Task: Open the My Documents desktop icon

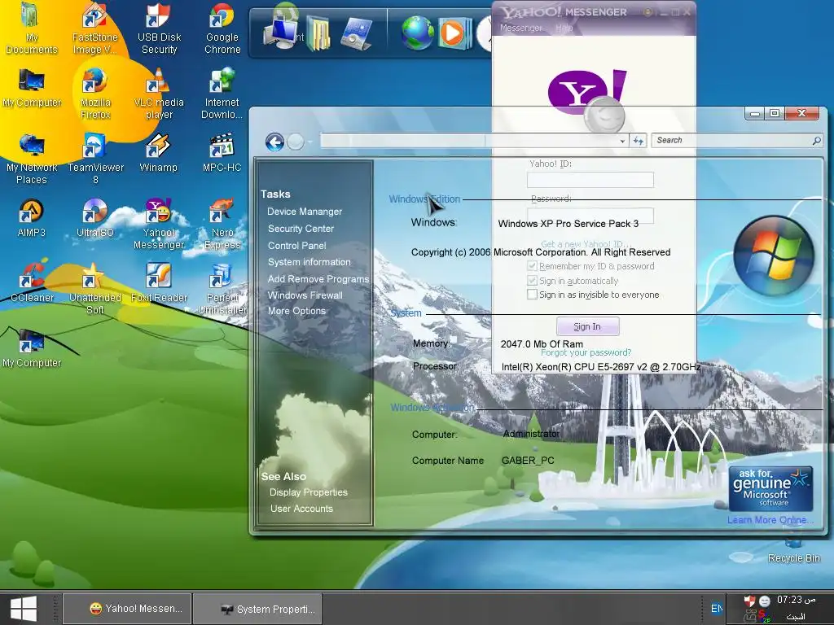Action: coord(32,28)
